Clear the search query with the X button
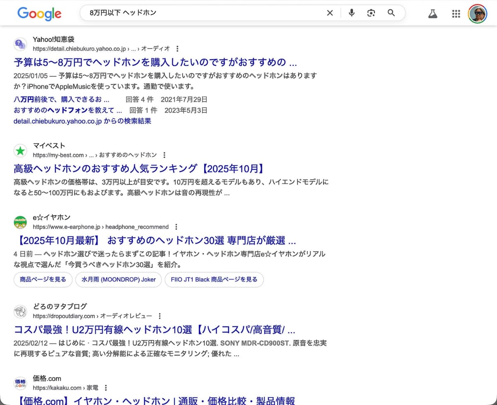Viewport: 497px width, 405px height. tap(330, 13)
